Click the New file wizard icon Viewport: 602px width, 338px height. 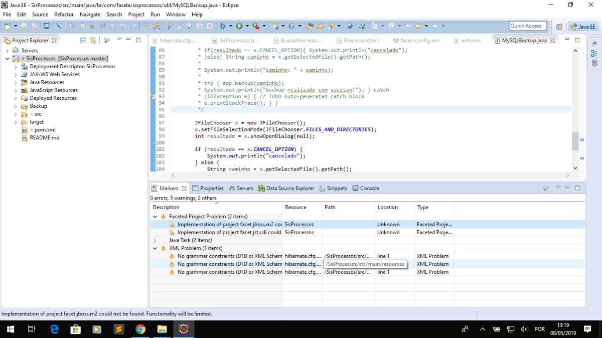point(8,26)
